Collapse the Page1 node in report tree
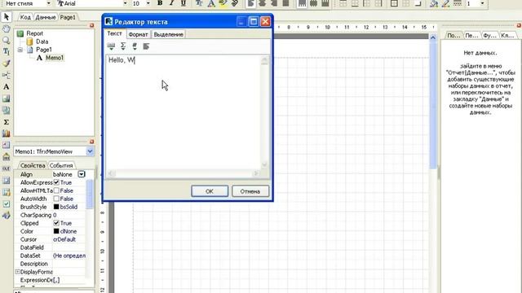 coord(20,50)
